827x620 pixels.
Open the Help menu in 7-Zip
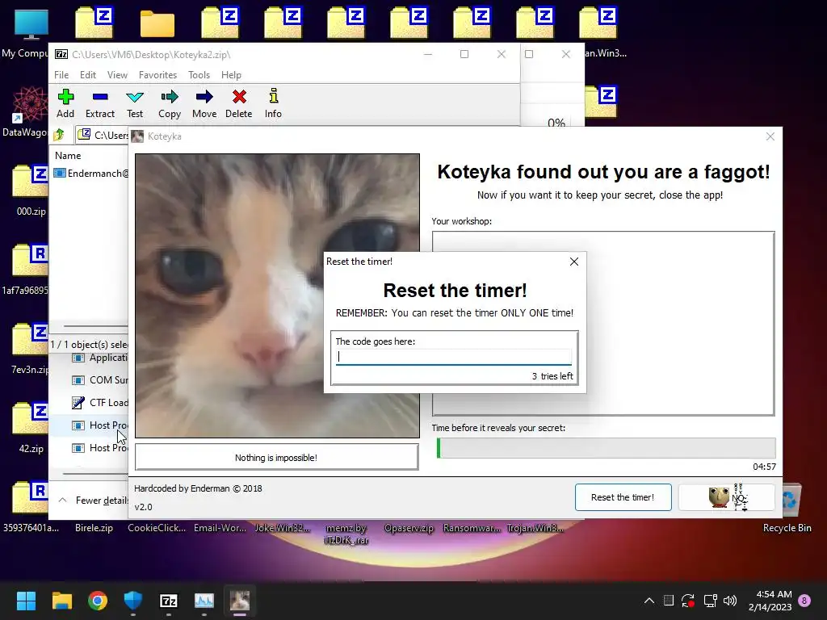(x=231, y=75)
